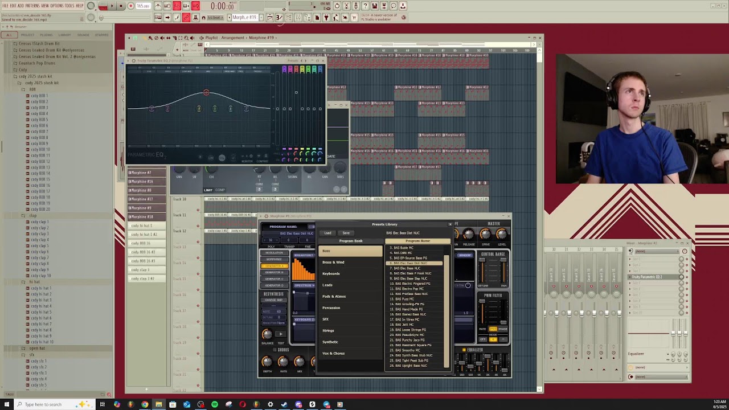
Task: Collapse the clap folder in browser
Action: (32, 216)
